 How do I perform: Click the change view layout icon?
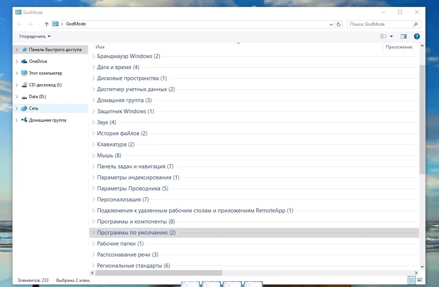click(383, 36)
